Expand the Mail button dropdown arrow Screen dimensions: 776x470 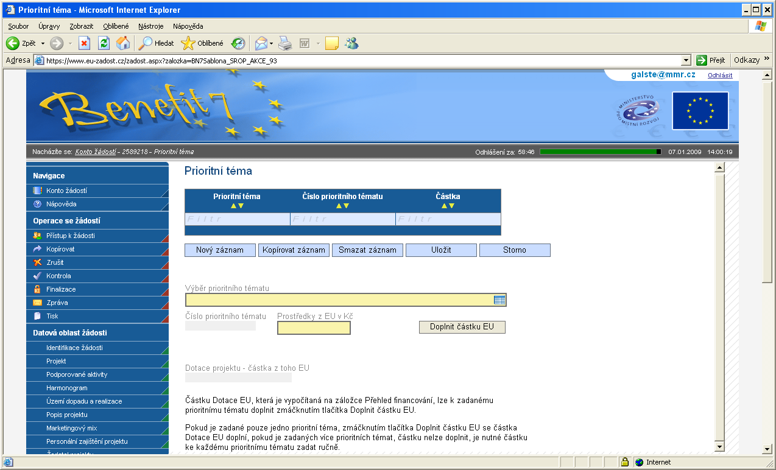click(272, 43)
